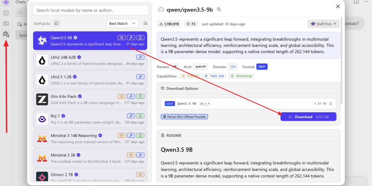Click the Qwen3.5 9B vision eye badge
This screenshot has width=372, height=186.
click(122, 38)
